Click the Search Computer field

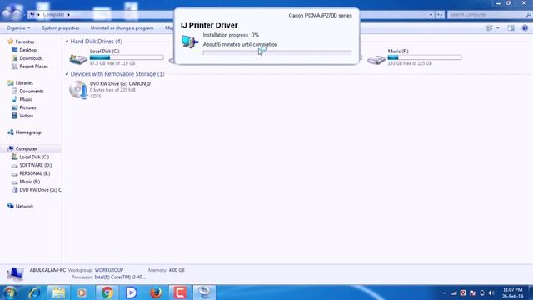point(486,15)
